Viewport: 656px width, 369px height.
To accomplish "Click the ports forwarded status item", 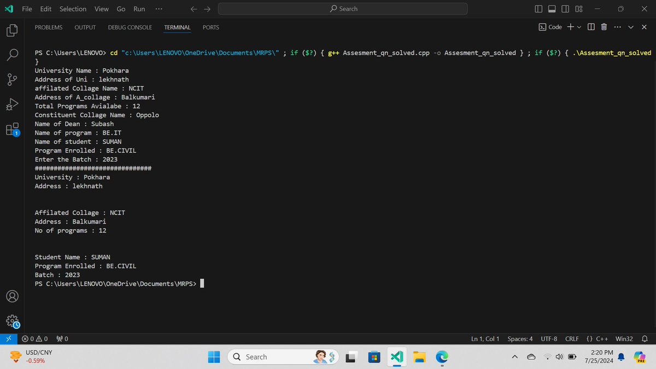I will (x=62, y=339).
